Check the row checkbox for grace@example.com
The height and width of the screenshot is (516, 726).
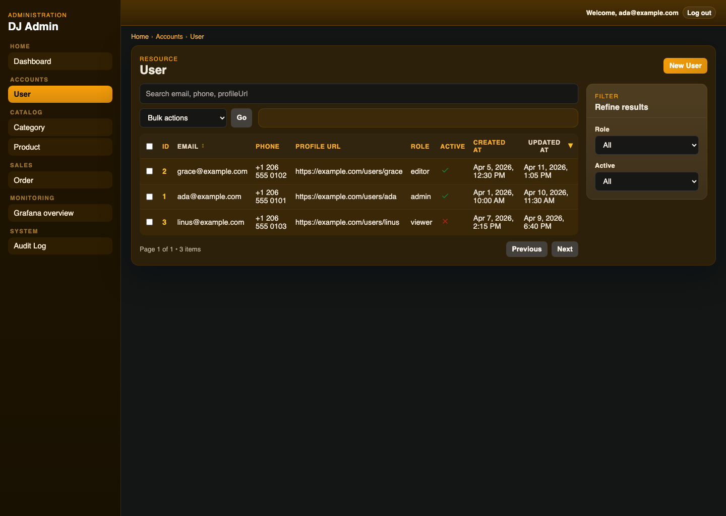click(149, 171)
